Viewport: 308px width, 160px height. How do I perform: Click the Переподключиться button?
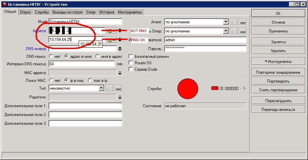pos(278,110)
